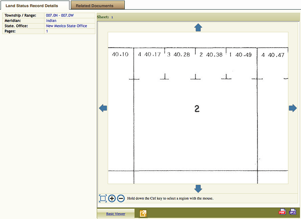
Task: Zoom in with the plus icon
Action: (112, 198)
